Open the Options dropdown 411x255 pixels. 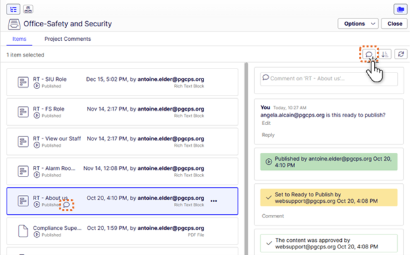[x=358, y=24]
